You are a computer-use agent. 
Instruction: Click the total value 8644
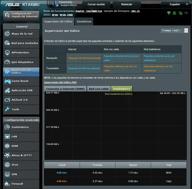(x=169, y=173)
